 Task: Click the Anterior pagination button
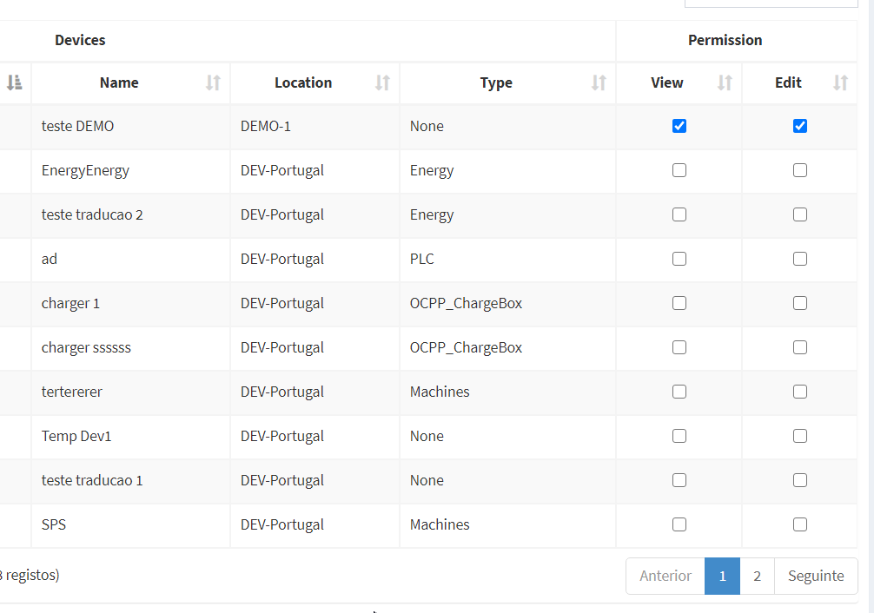(665, 577)
